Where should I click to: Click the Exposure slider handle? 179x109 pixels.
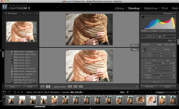(x=163, y=63)
